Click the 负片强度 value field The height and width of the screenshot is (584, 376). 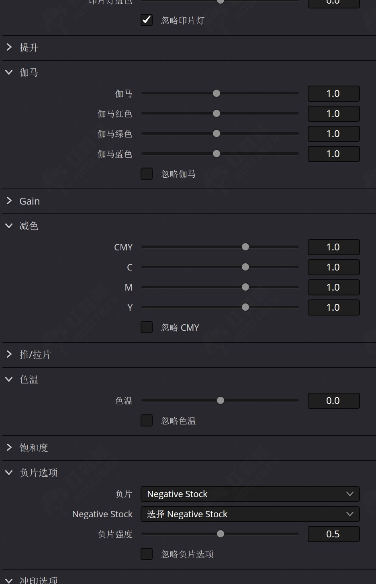pos(333,534)
